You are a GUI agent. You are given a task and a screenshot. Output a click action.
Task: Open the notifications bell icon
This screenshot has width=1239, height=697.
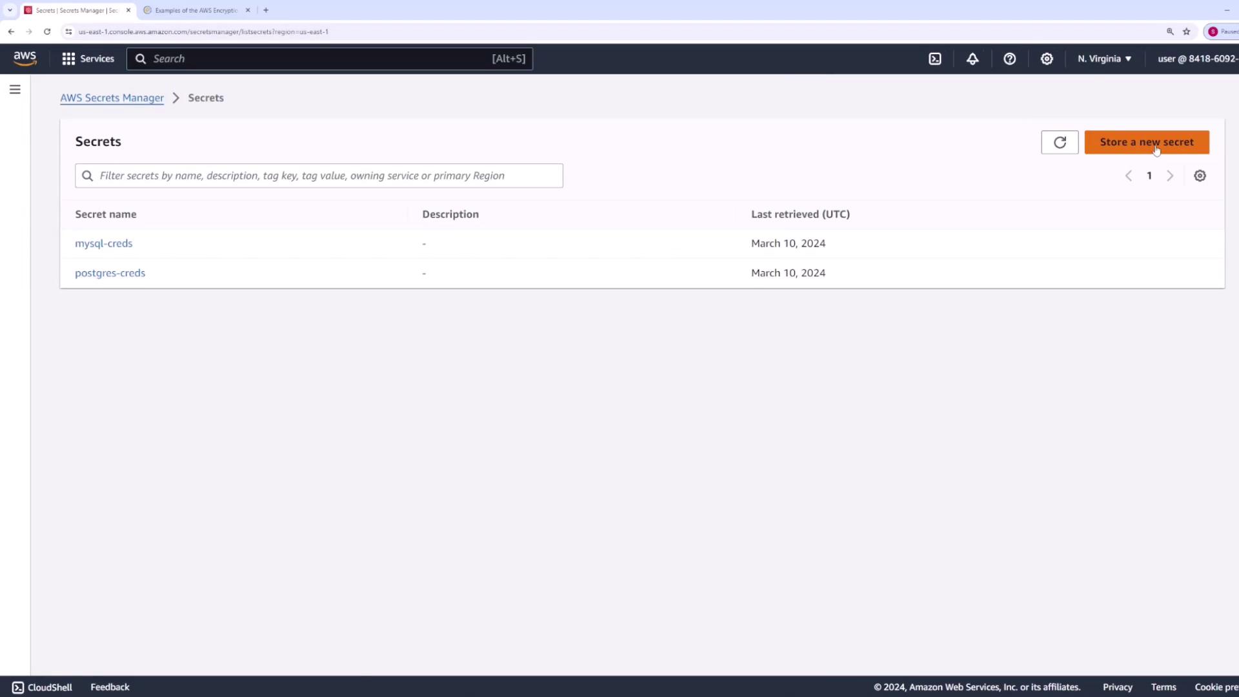coord(972,59)
